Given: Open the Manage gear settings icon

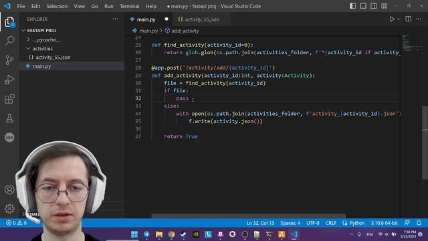Looking at the screenshot, I should 9,208.
